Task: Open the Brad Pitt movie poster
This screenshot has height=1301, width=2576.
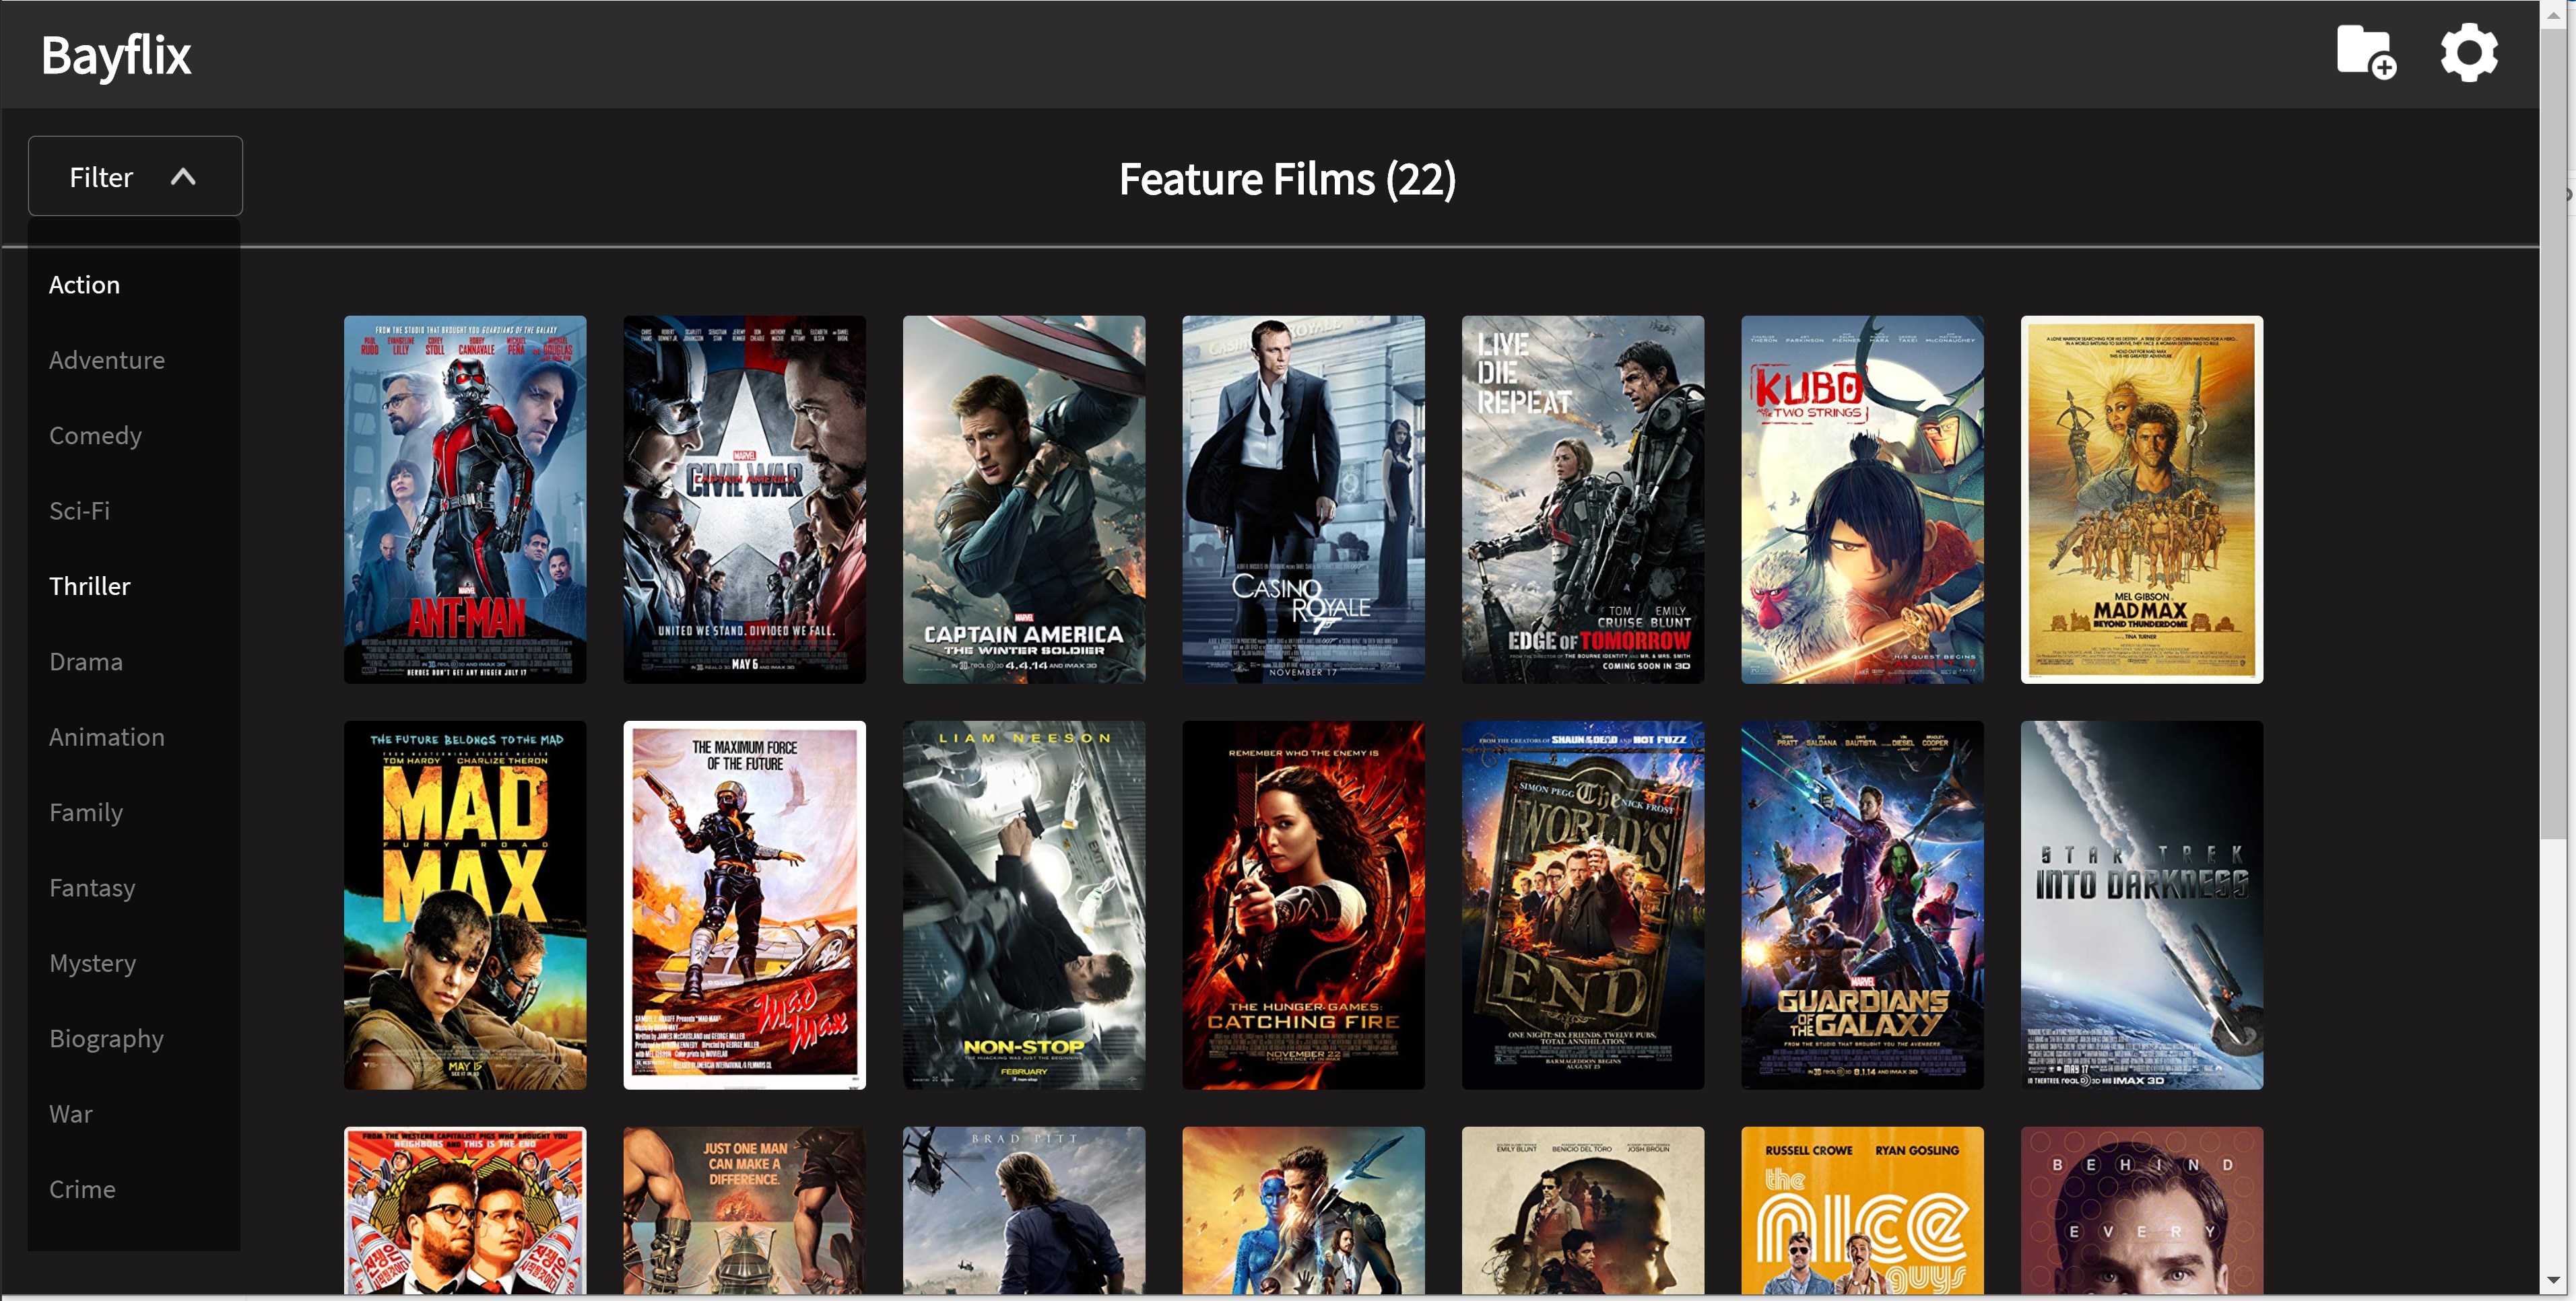Action: click(1024, 1211)
